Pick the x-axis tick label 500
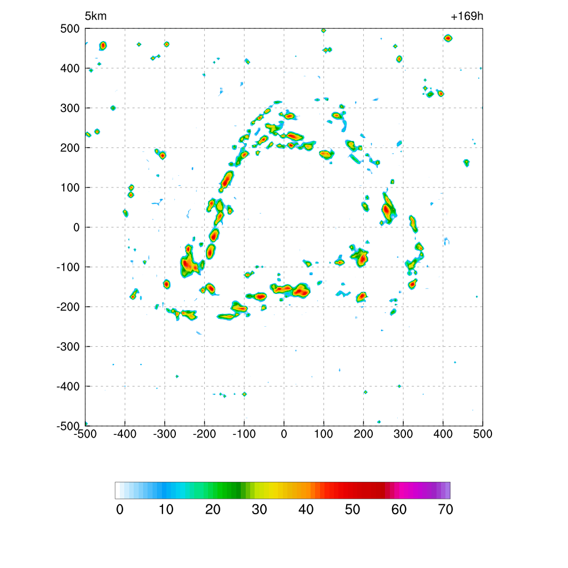The width and height of the screenshot is (568, 568). coord(483,434)
